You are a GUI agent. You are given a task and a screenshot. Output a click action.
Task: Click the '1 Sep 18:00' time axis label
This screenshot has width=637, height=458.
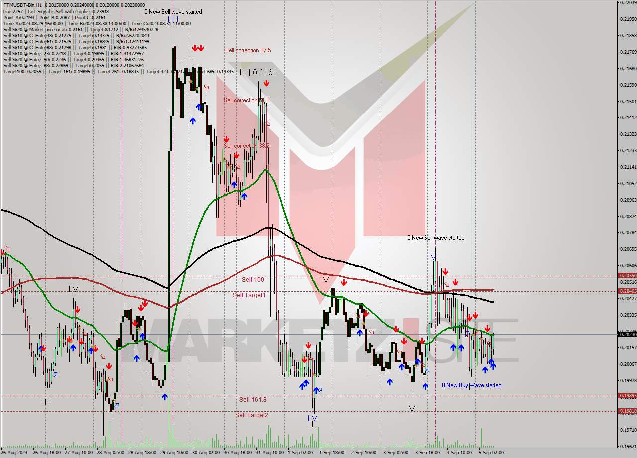tap(332, 453)
